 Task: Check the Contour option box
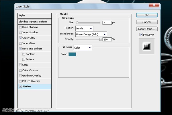click(24, 54)
